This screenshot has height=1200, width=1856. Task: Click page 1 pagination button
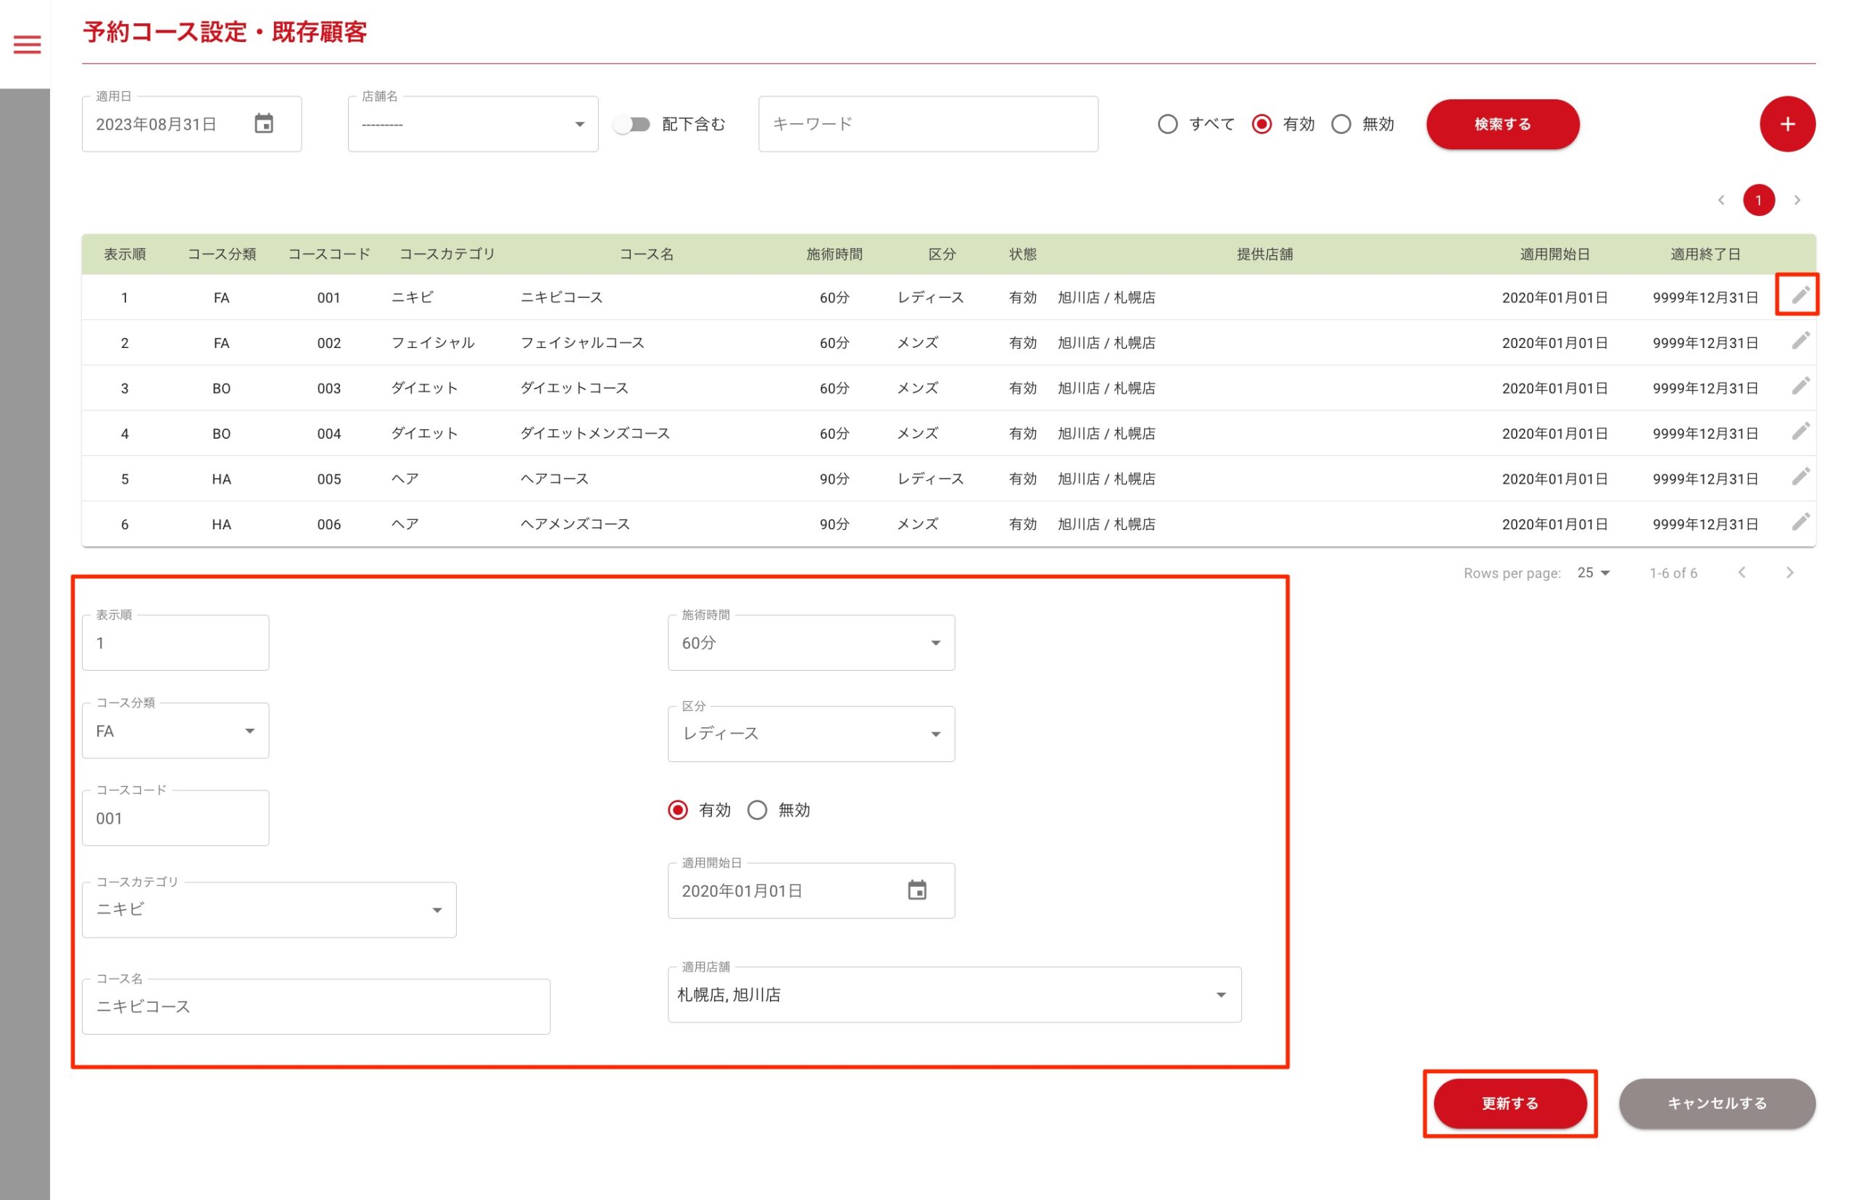1757,200
